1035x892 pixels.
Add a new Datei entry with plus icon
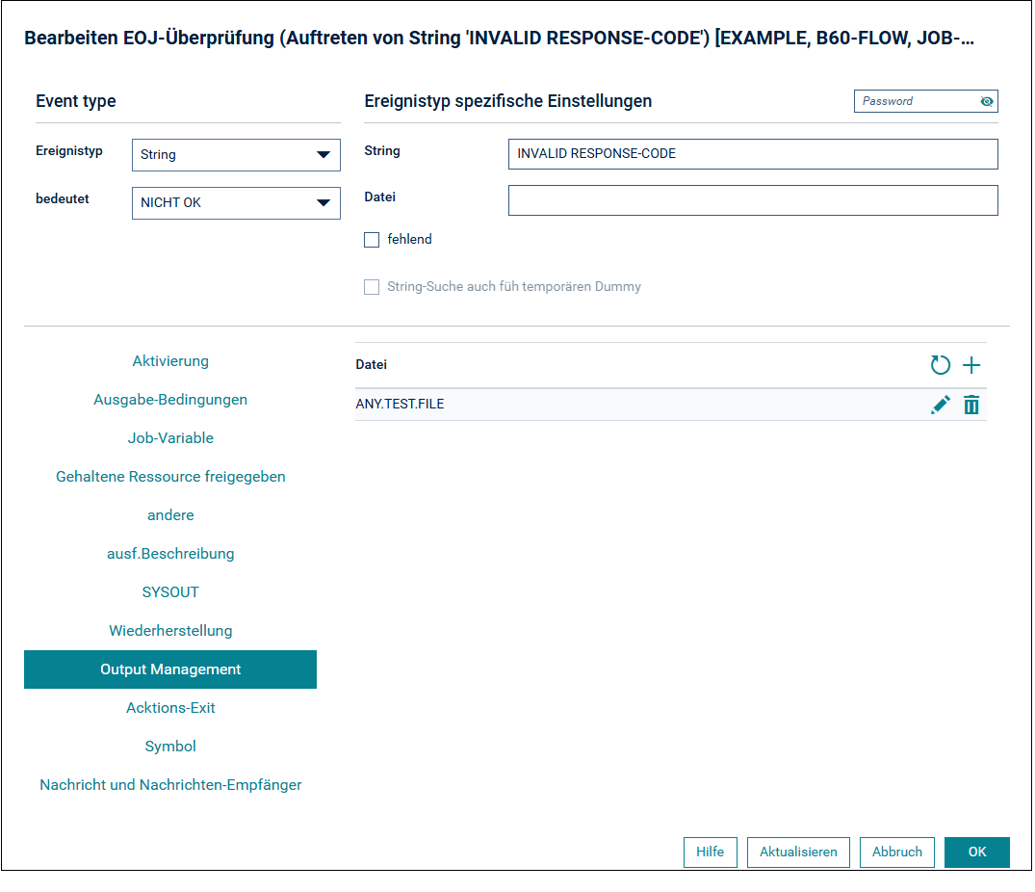970,365
